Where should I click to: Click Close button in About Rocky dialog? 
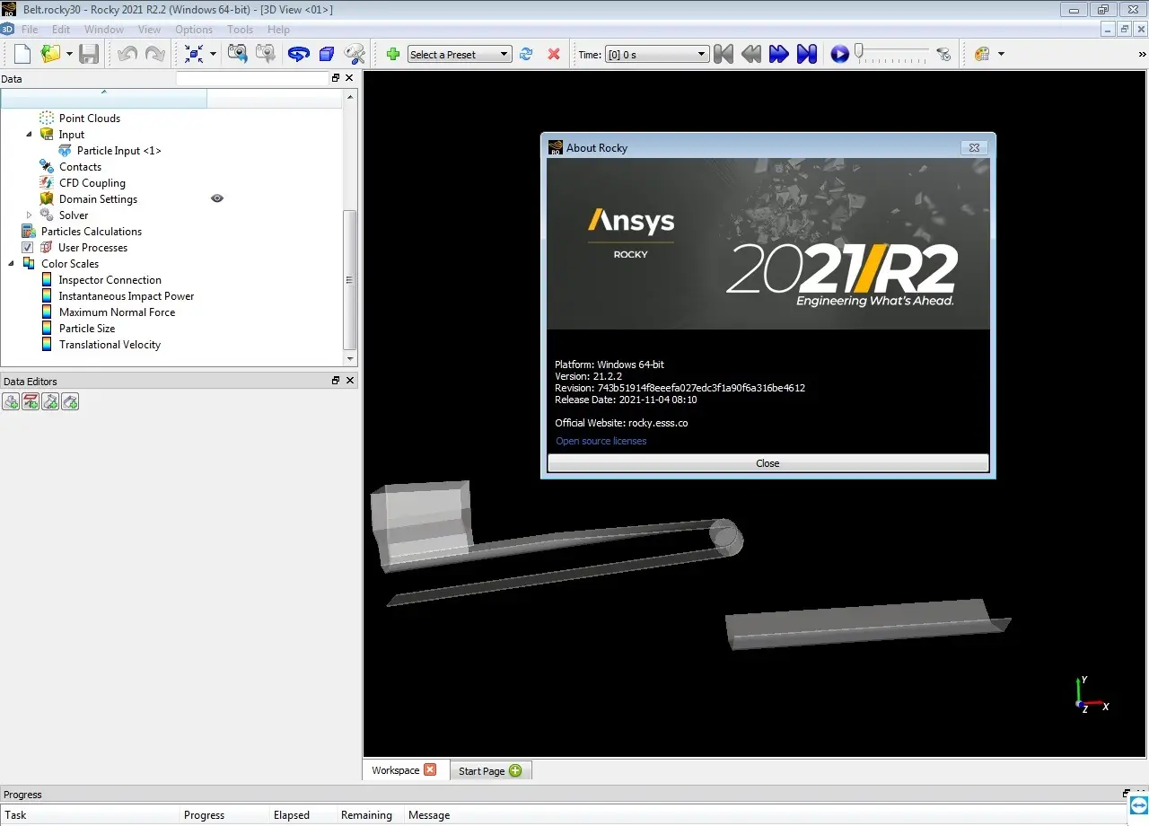pyautogui.click(x=767, y=463)
